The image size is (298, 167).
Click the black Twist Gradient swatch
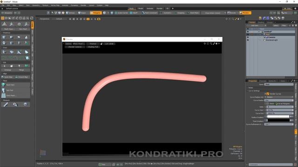[278, 120]
